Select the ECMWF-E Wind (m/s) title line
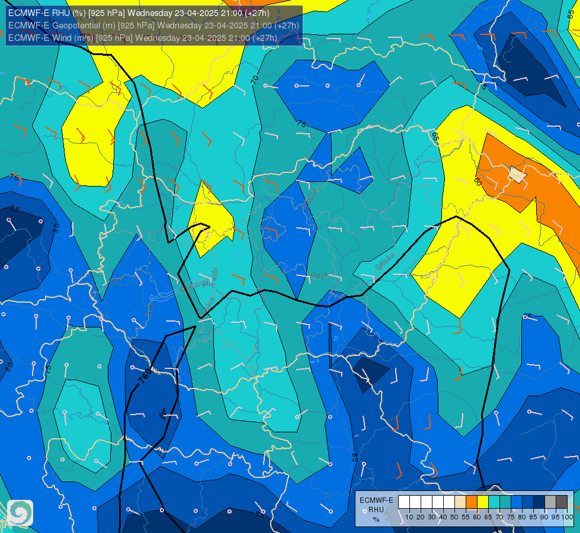Viewport: 580px width, 533px height. click(x=142, y=38)
